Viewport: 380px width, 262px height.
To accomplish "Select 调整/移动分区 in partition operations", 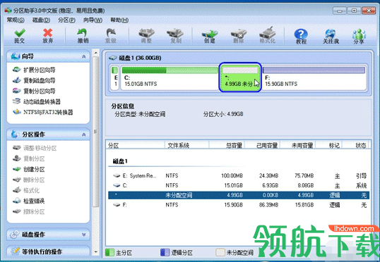I will (x=35, y=148).
